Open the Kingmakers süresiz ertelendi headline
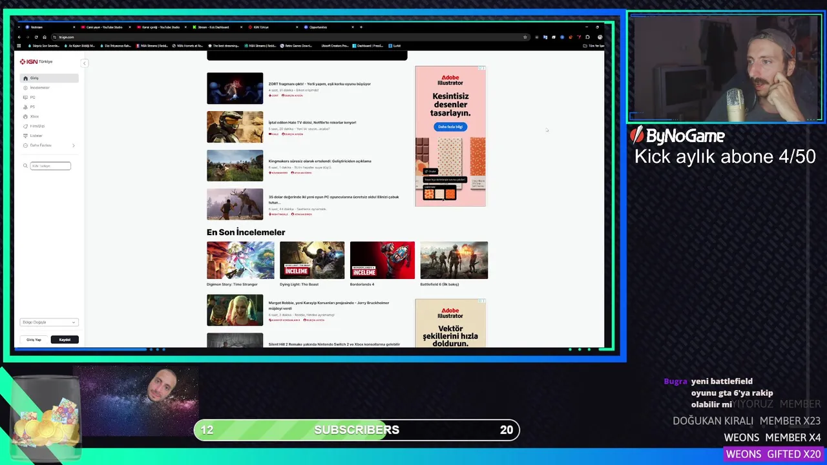This screenshot has height=465, width=827. coord(320,161)
